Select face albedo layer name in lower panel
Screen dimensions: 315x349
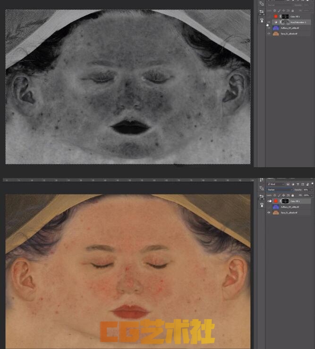pyautogui.click(x=289, y=213)
